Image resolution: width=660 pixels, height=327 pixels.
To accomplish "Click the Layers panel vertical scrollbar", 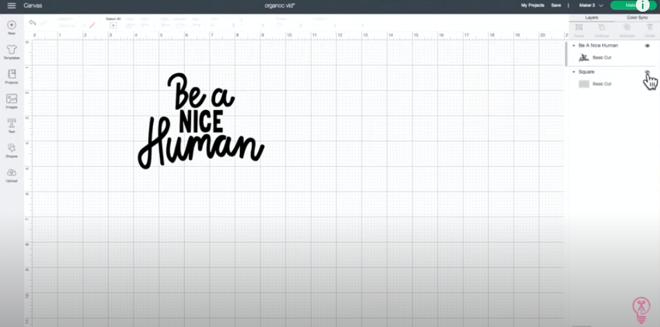I will [x=566, y=54].
